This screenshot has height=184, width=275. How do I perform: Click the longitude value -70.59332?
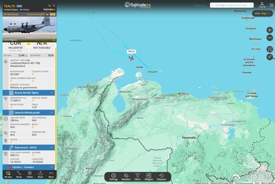coord(37,162)
